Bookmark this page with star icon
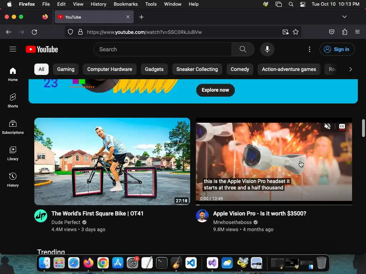This screenshot has height=274, width=366. pos(296,32)
